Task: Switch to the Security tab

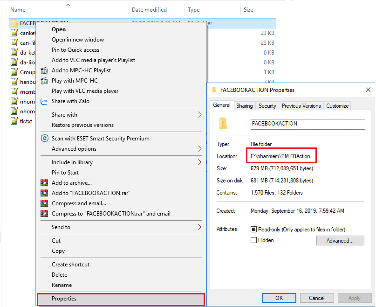Action: [x=267, y=106]
